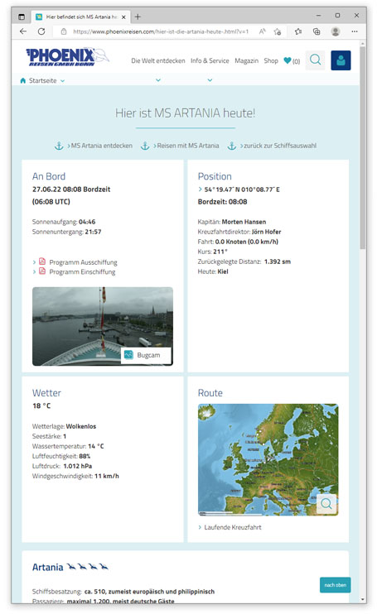Open Info & Service menu
This screenshot has width=377, height=614.
210,60
